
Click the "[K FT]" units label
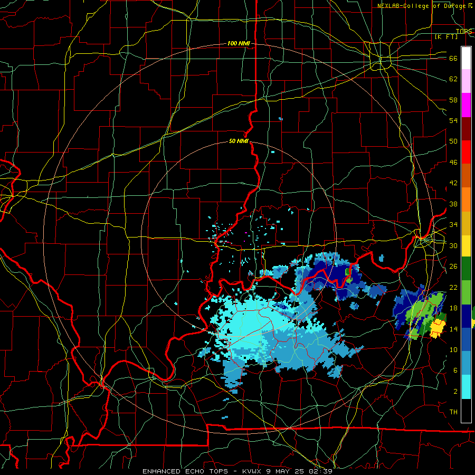(446, 36)
